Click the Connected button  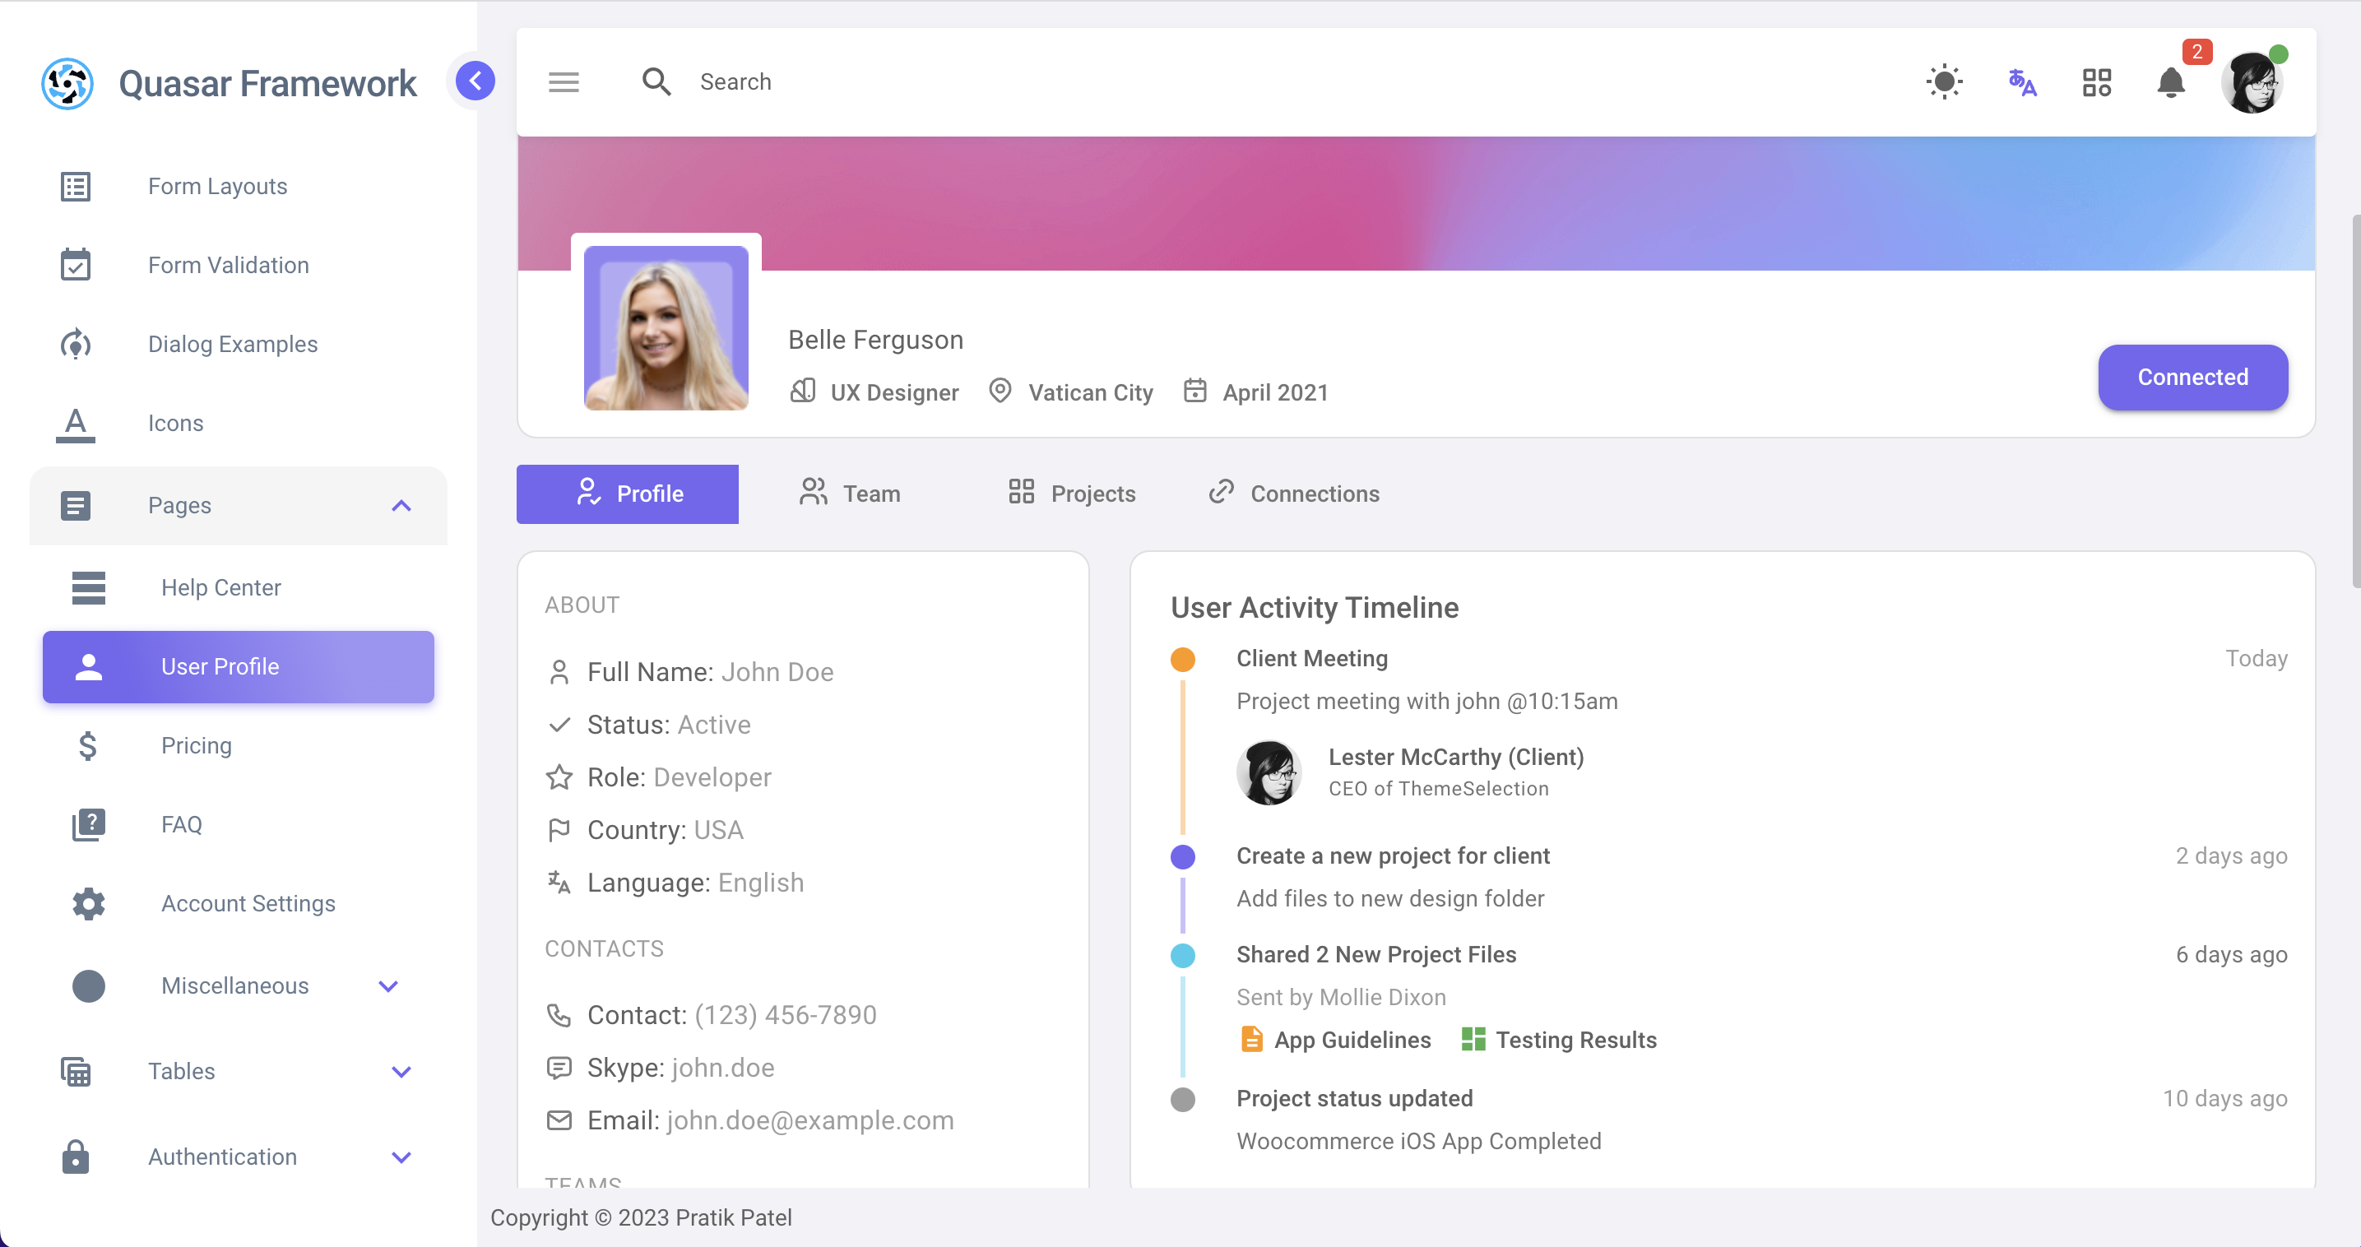pos(2192,377)
